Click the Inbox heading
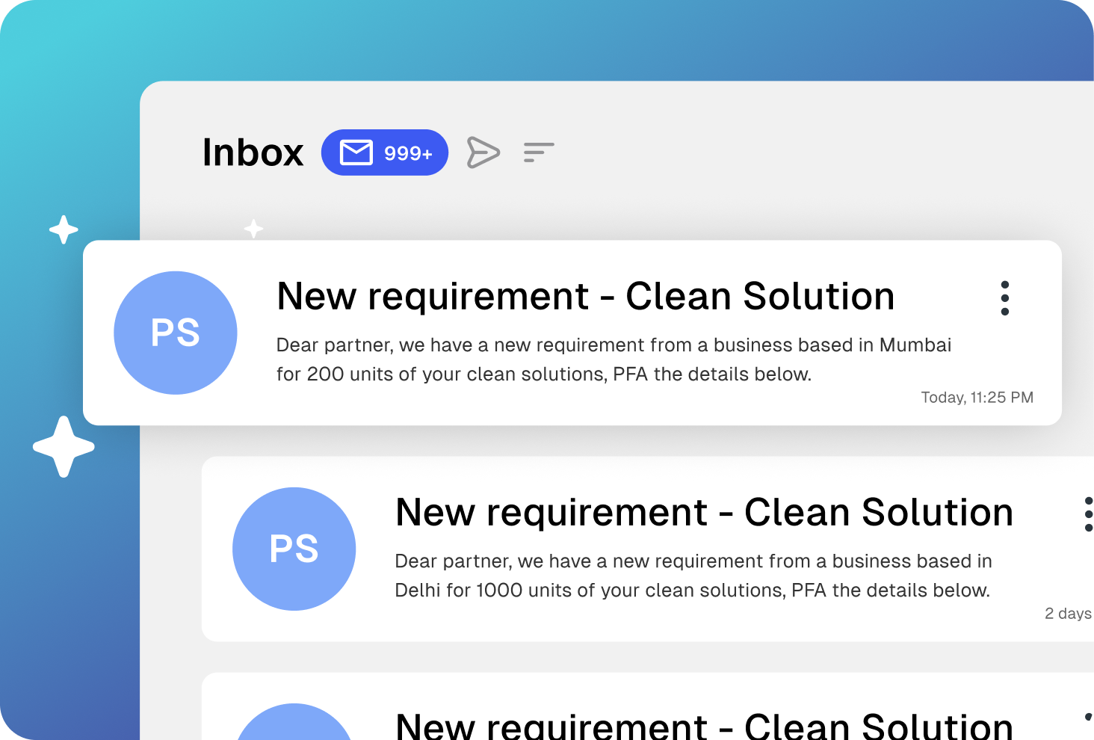 click(253, 152)
